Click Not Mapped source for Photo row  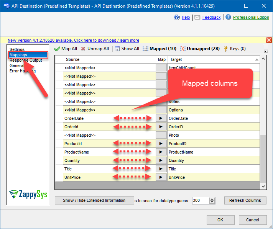(109, 135)
